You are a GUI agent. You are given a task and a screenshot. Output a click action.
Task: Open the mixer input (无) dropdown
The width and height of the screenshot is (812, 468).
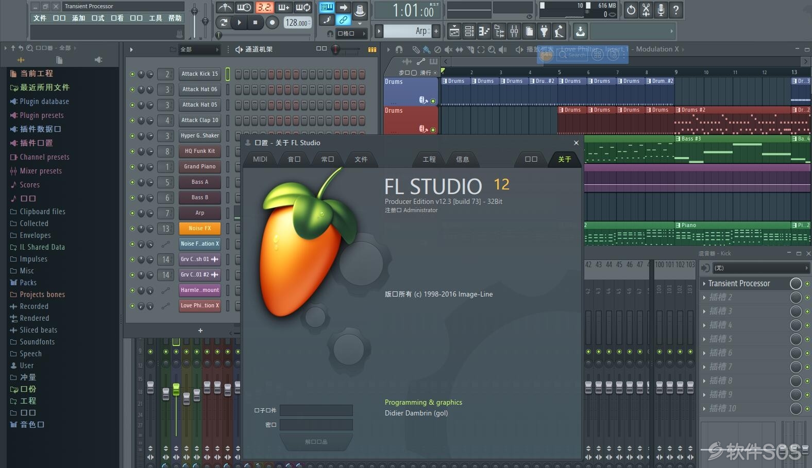click(x=760, y=268)
